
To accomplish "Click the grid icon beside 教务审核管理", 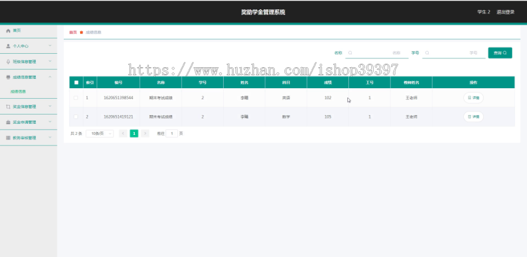I will click(8, 138).
